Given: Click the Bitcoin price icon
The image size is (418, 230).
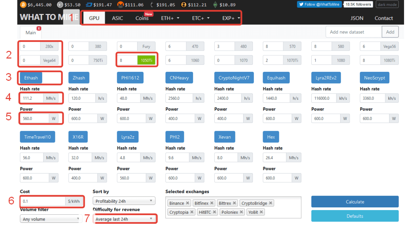Looking at the screenshot, I should (23, 5).
